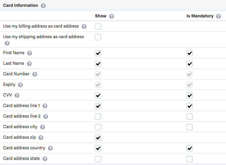Make Card address city mandatory
This screenshot has width=226, height=165.
pos(190,127)
